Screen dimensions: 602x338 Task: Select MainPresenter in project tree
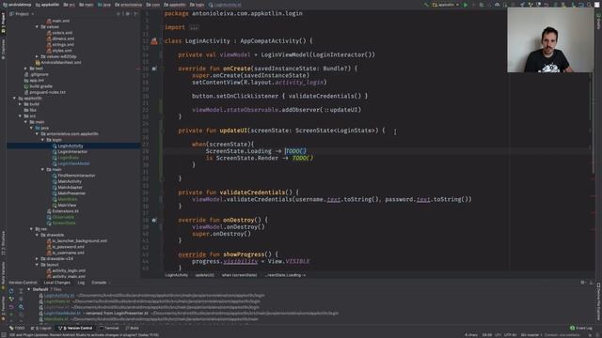click(71, 193)
